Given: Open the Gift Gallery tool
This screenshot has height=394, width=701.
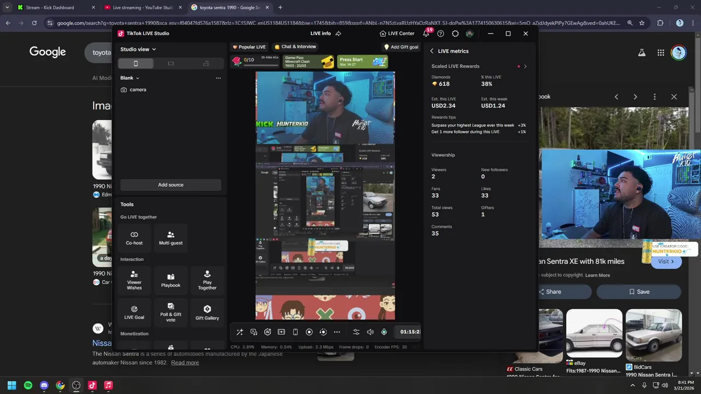Looking at the screenshot, I should point(207,312).
